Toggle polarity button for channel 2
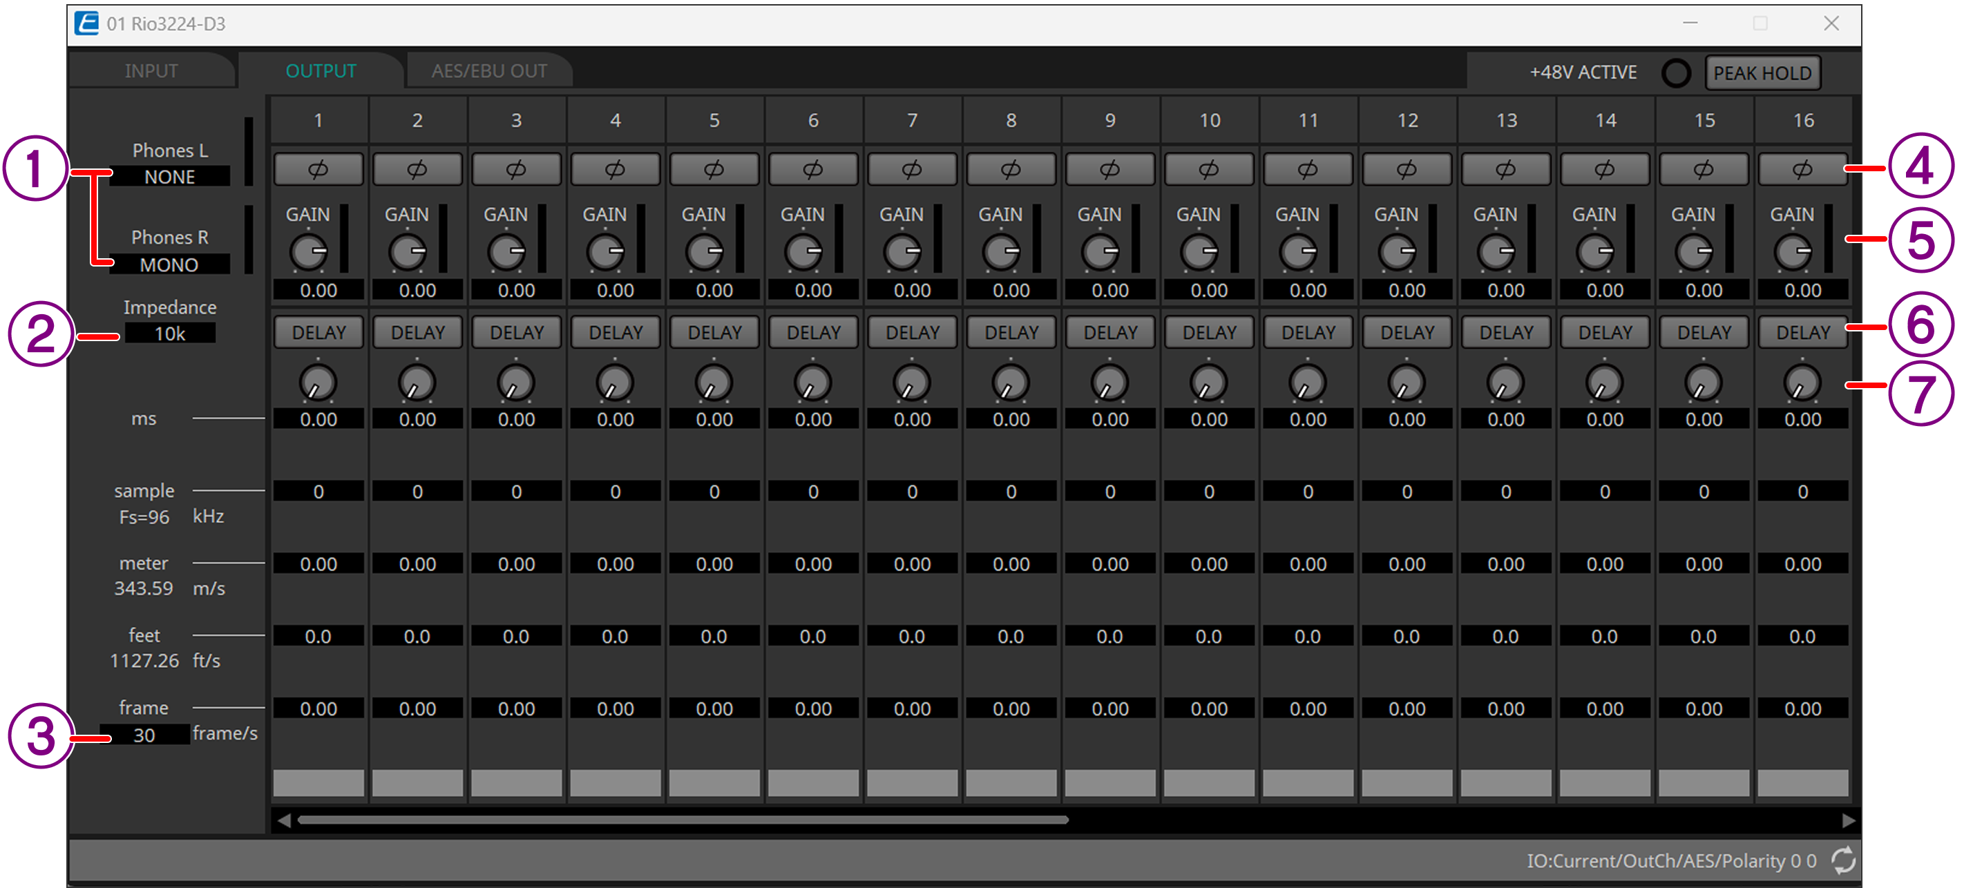The image size is (1973, 888). [417, 169]
